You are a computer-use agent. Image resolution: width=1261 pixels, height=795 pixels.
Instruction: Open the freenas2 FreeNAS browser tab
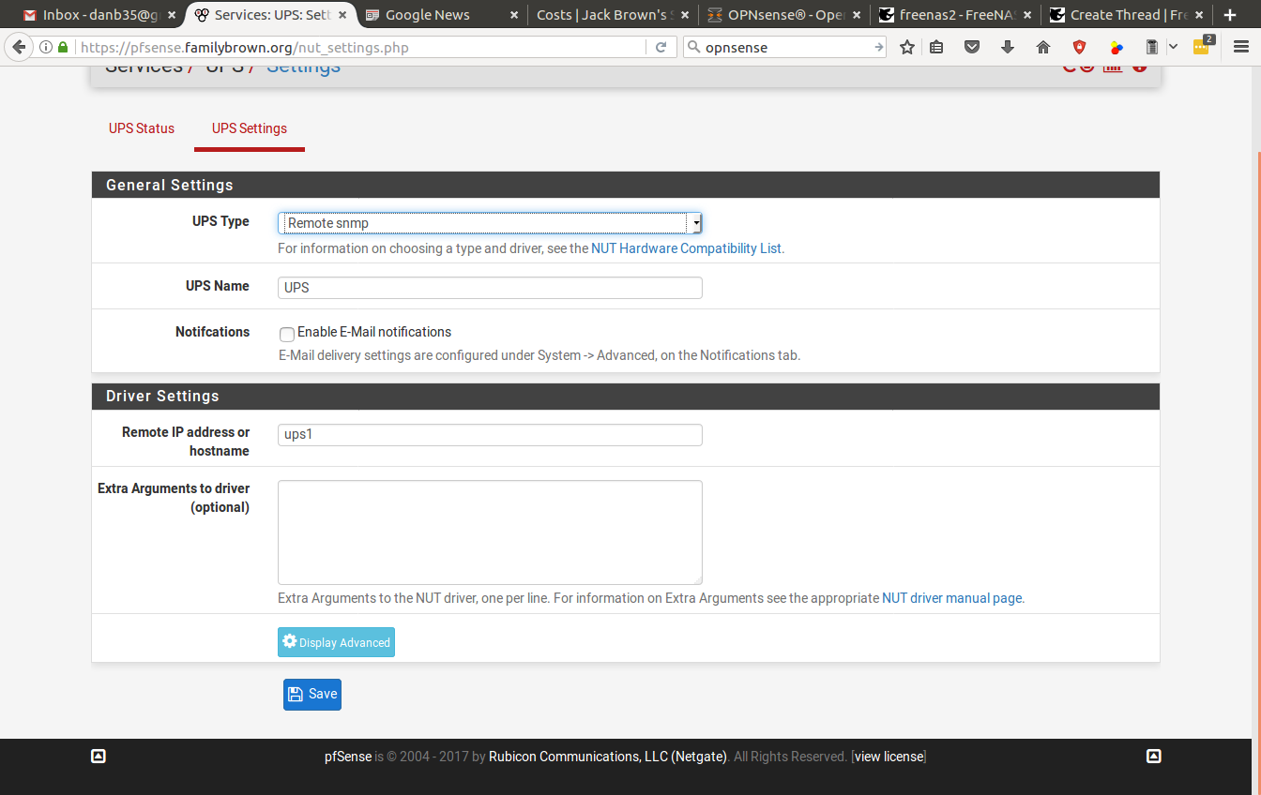(x=955, y=15)
